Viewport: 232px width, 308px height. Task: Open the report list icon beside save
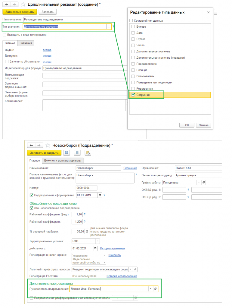(x=77, y=153)
